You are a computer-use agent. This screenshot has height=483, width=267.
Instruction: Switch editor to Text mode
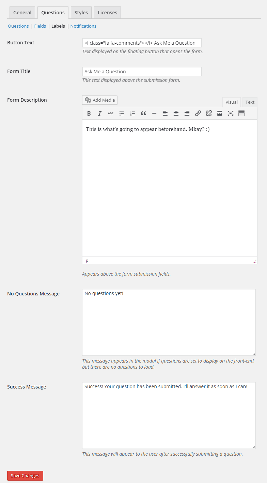pos(250,102)
